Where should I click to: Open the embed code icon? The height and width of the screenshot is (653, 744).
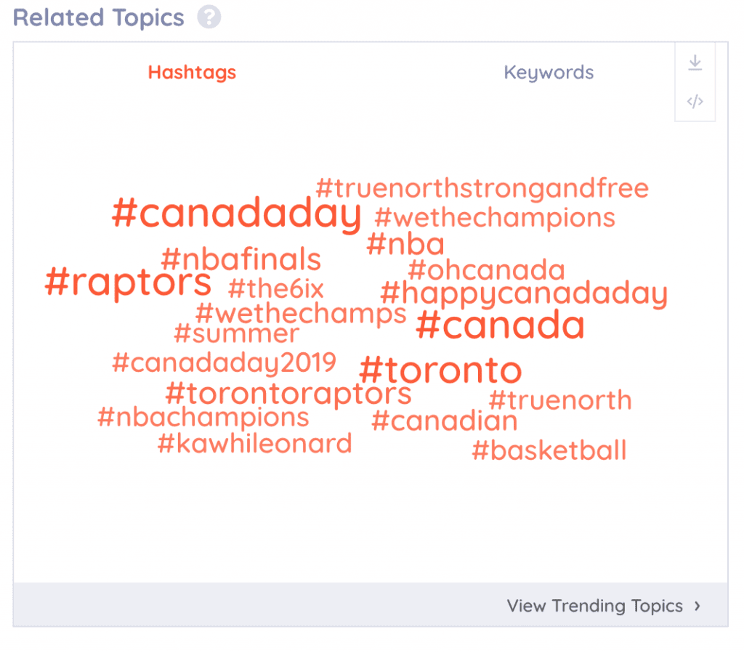(695, 101)
